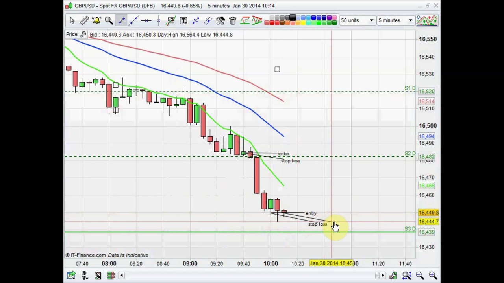
Task: Click the 10:00 label on time axis
Action: 271,263
